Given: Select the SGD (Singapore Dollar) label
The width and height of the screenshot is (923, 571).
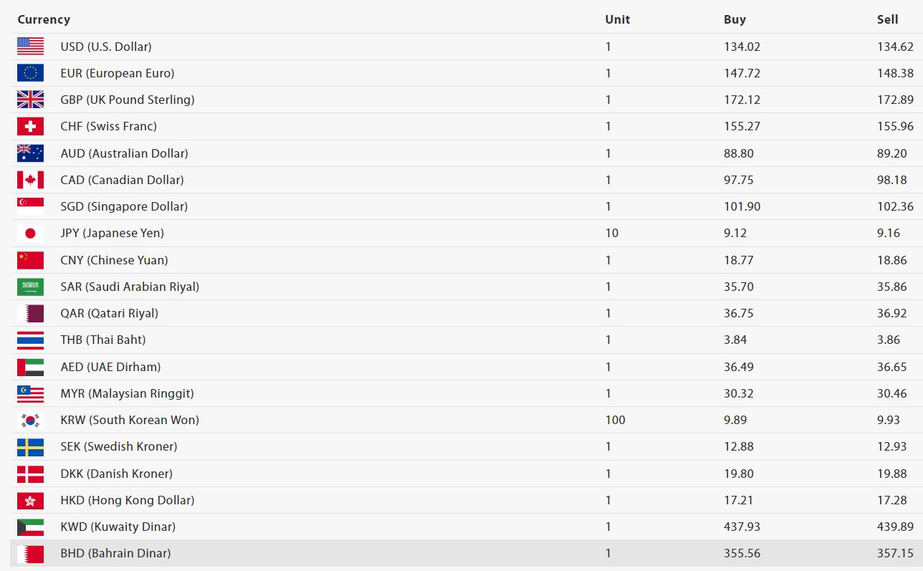Looking at the screenshot, I should point(124,206).
